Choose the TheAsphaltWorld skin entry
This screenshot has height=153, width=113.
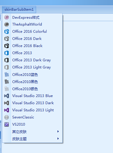tap(32, 24)
